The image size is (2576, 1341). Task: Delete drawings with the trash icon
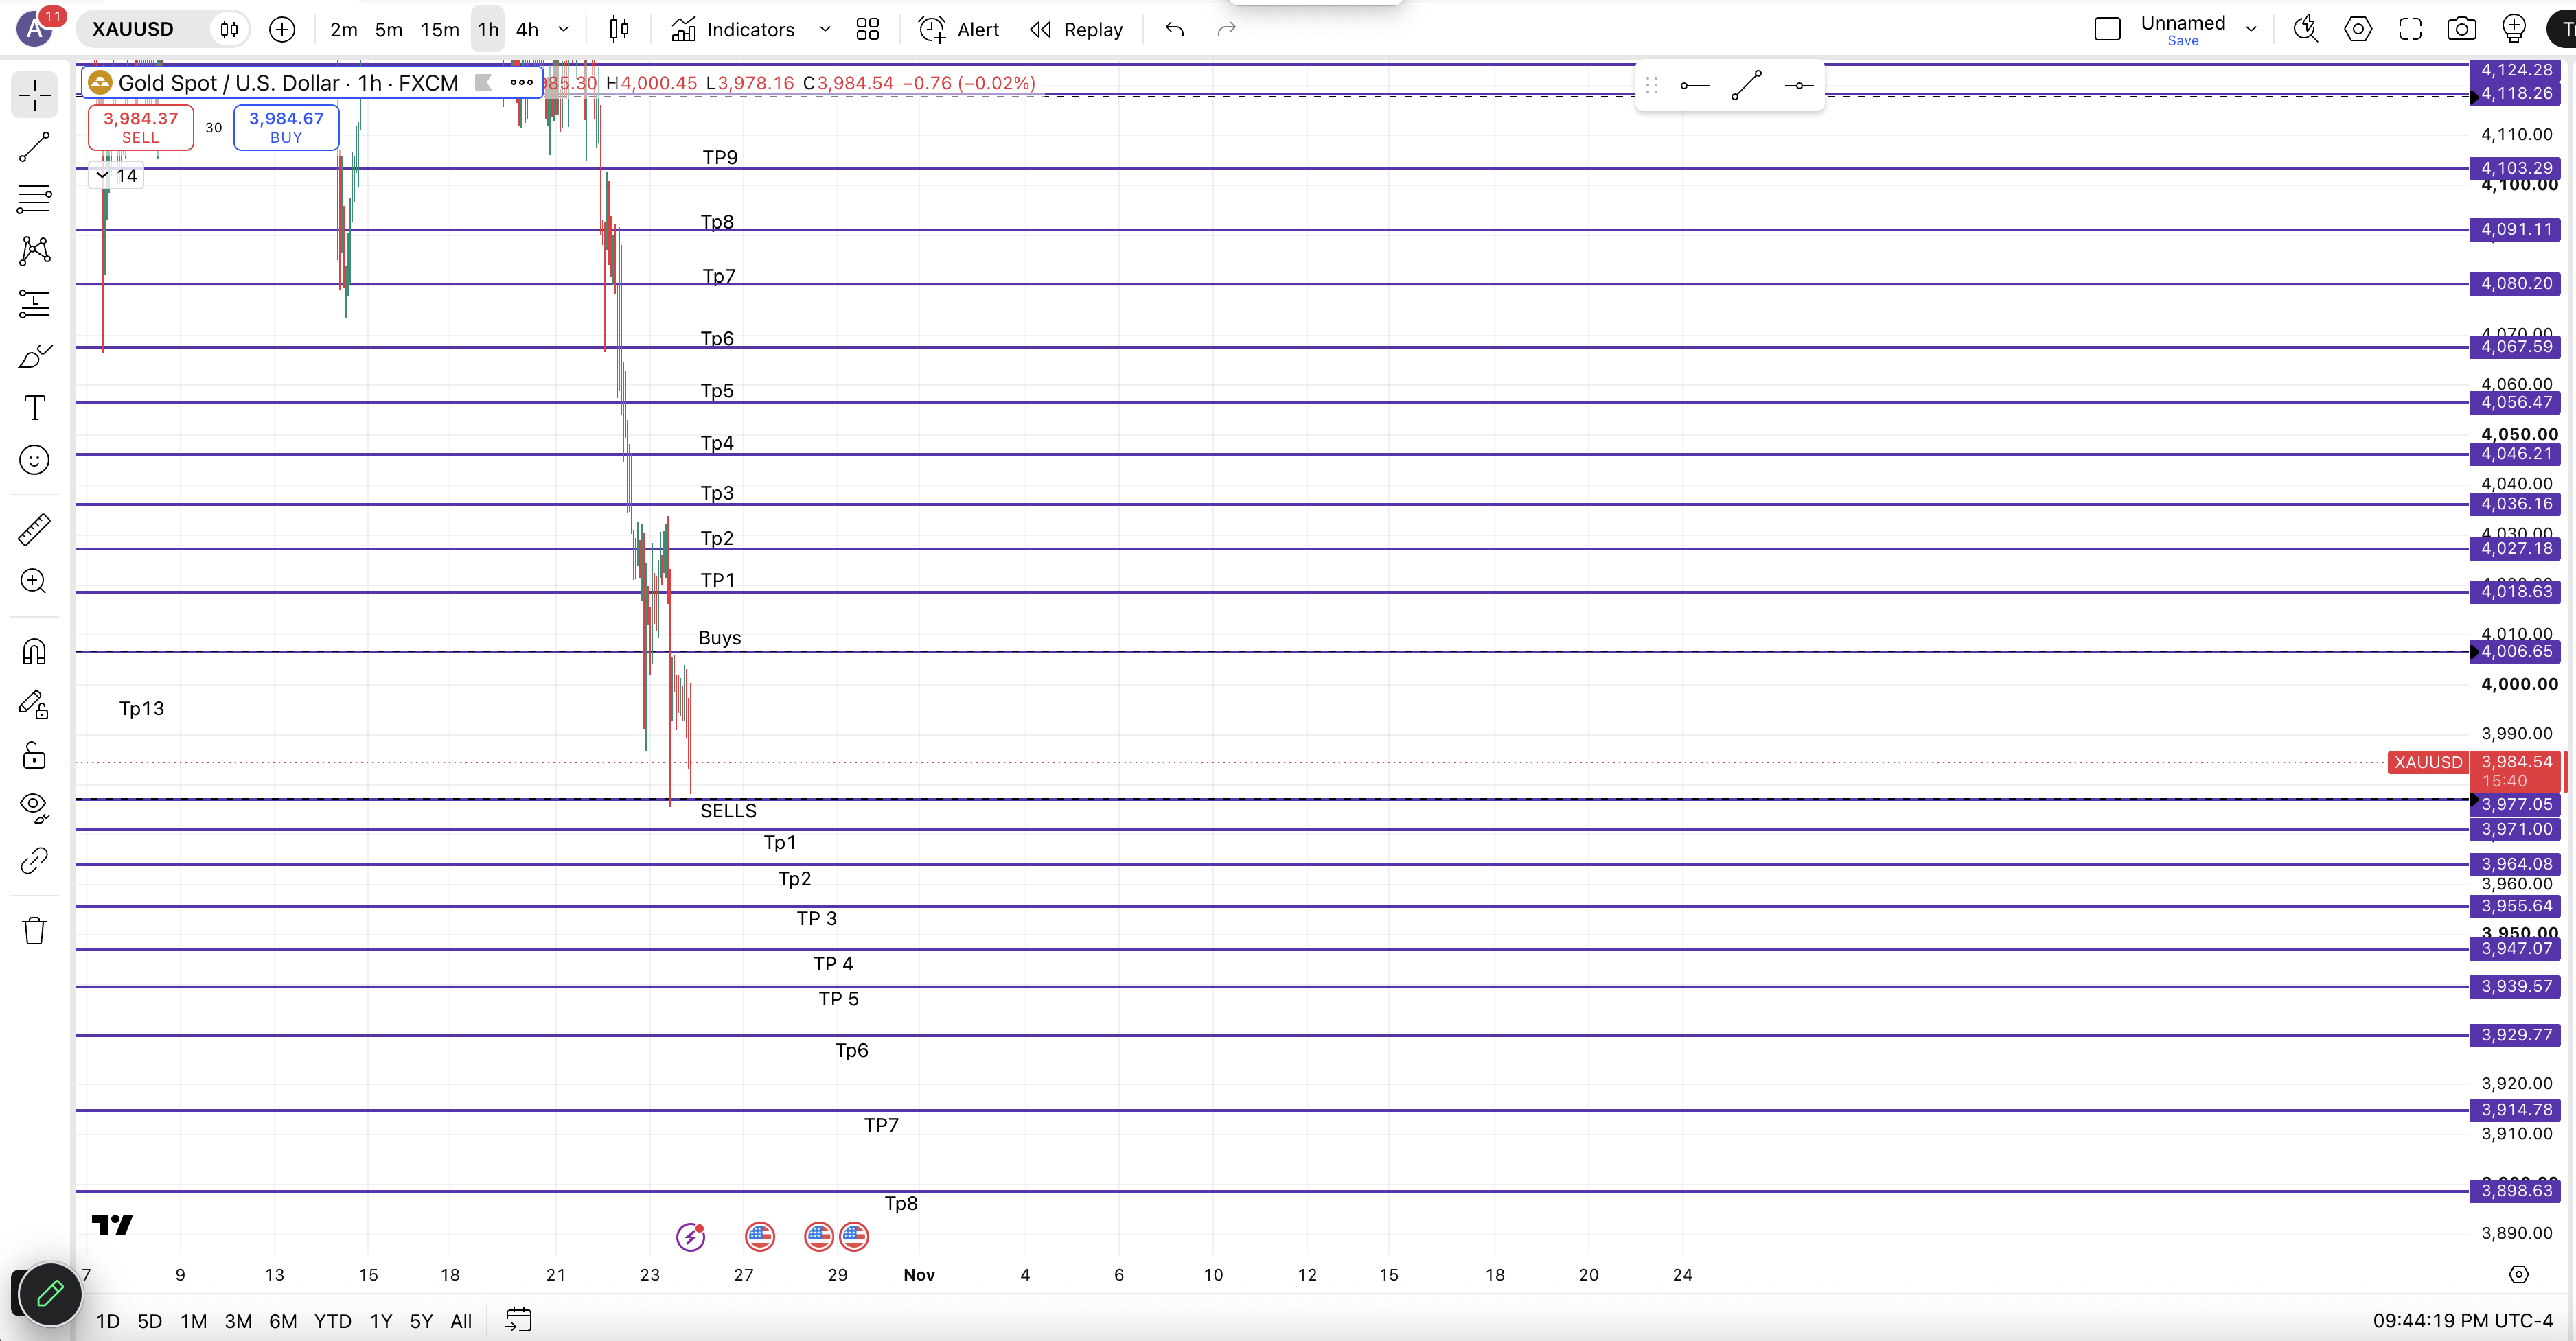[x=34, y=931]
